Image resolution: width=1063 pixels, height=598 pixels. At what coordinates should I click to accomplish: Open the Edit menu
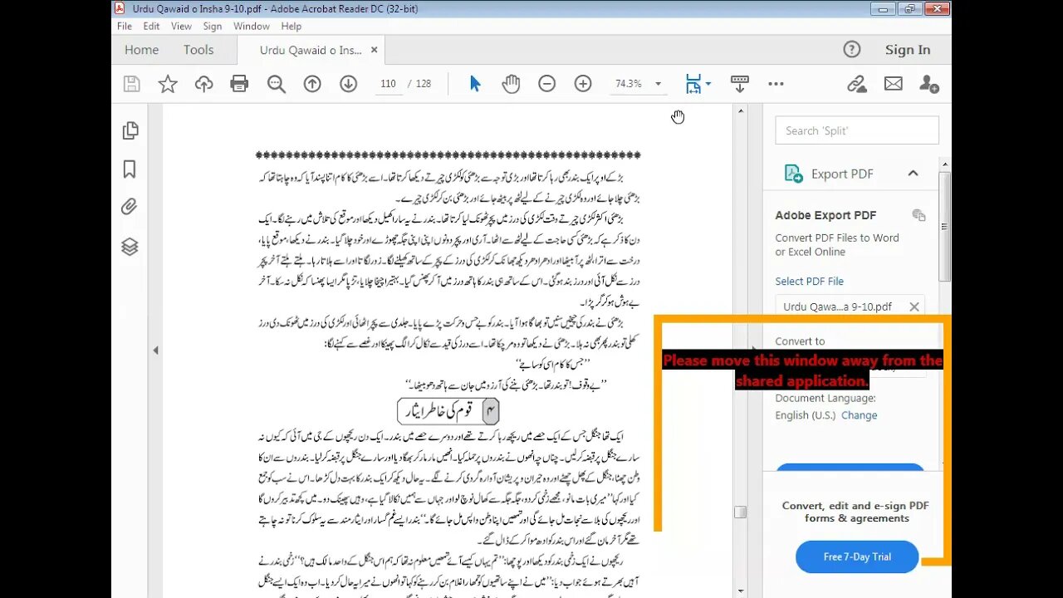pos(151,27)
